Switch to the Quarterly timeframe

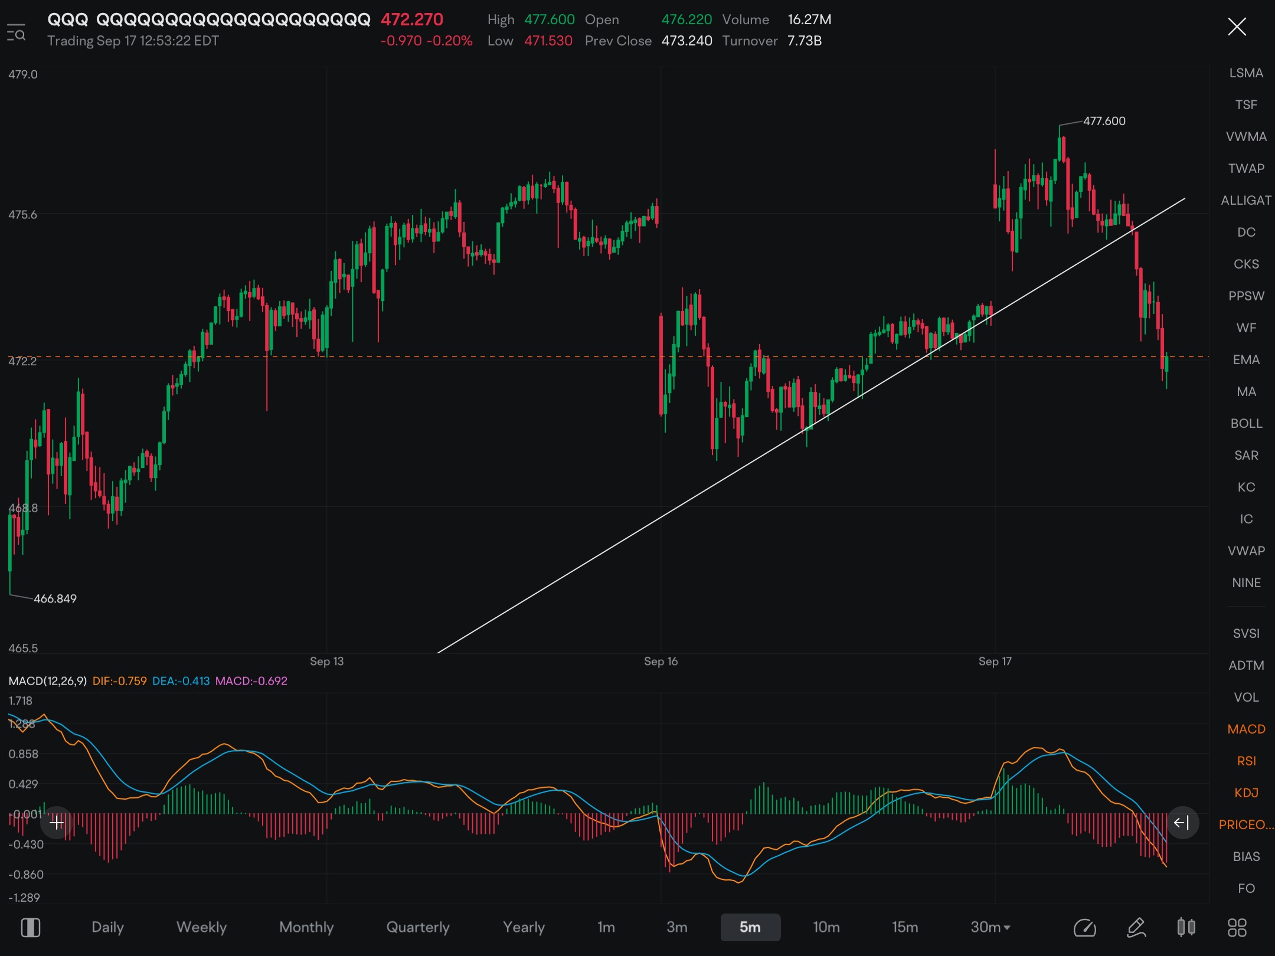418,927
